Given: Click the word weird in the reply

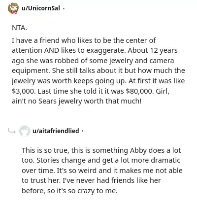Looking at the screenshot, I should [88, 171].
